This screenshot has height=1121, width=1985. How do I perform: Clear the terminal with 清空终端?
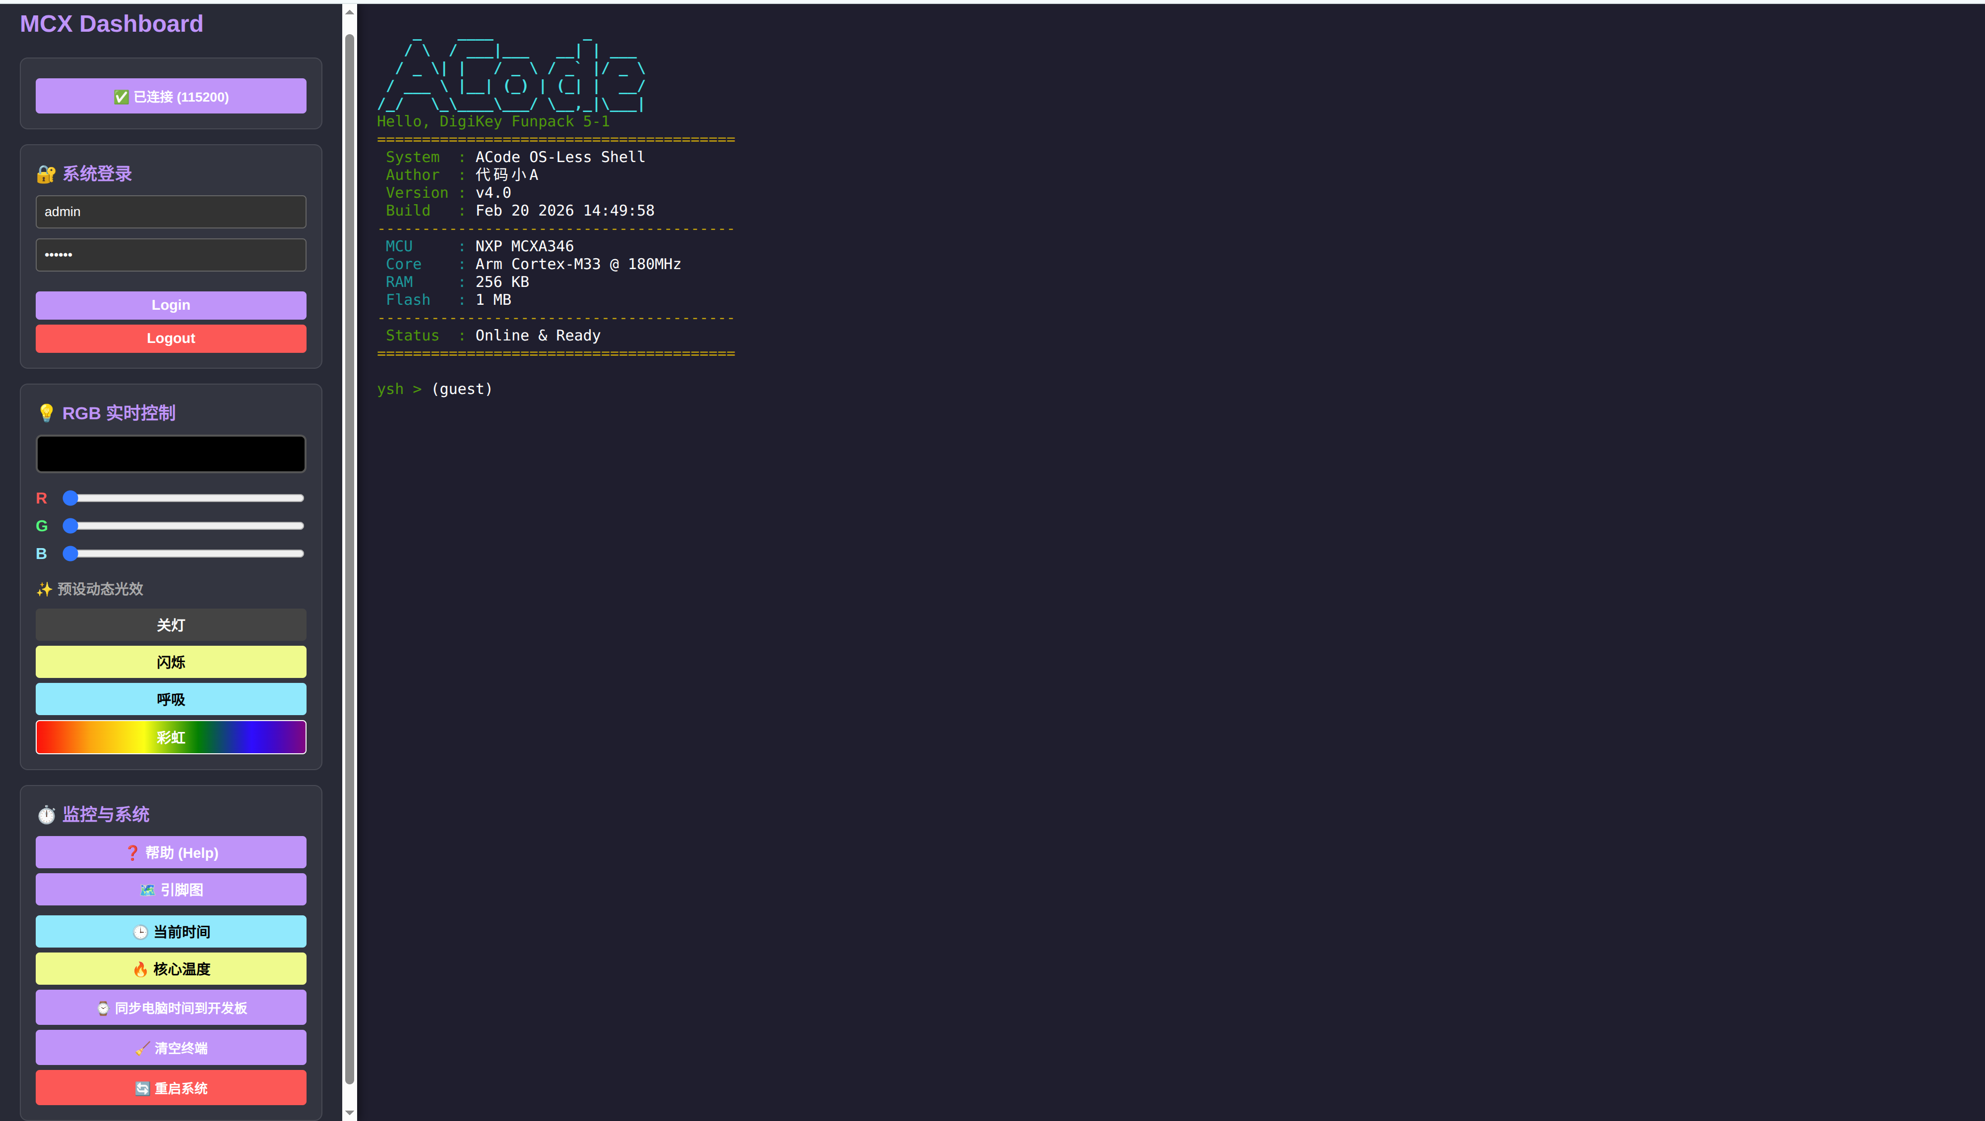pyautogui.click(x=170, y=1048)
